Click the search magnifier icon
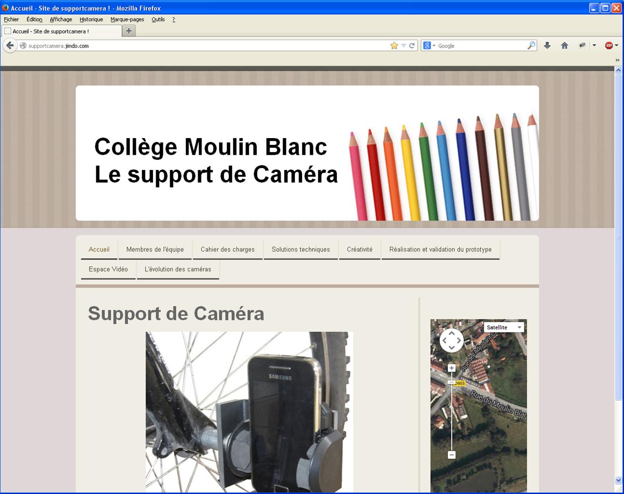Viewport: 624px width, 494px height. point(531,46)
